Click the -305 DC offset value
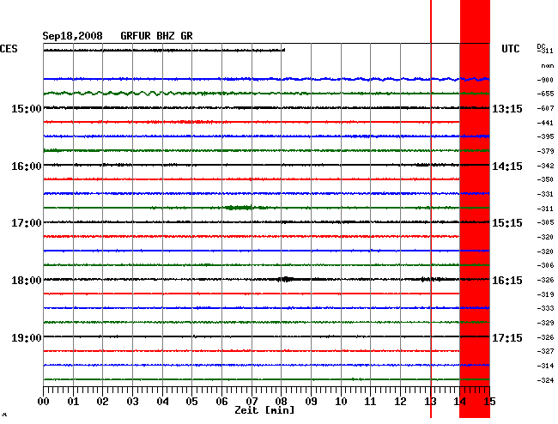Screen dimensions: 558x424 point(545,222)
